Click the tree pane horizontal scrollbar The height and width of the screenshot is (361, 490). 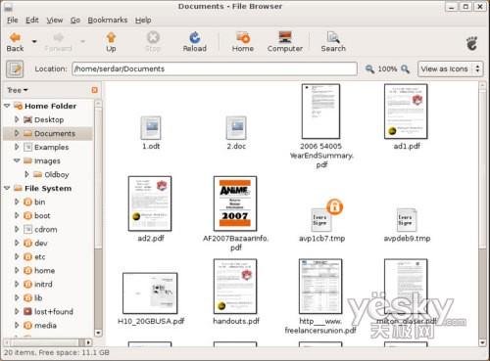pyautogui.click(x=47, y=342)
